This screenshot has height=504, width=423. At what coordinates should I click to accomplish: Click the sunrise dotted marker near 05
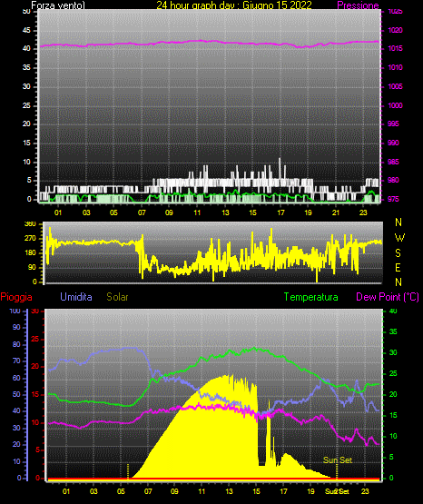(x=128, y=471)
